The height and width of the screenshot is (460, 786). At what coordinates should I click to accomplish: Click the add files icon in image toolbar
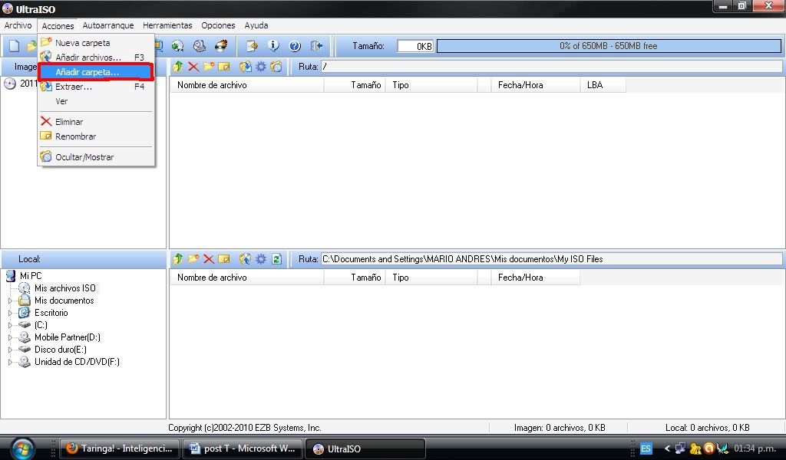click(245, 67)
